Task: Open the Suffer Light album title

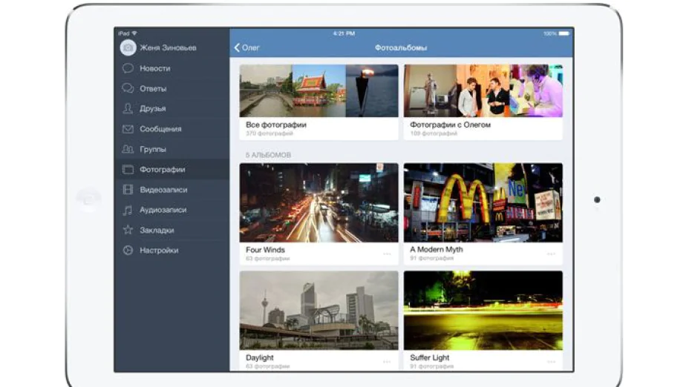Action: click(x=429, y=357)
